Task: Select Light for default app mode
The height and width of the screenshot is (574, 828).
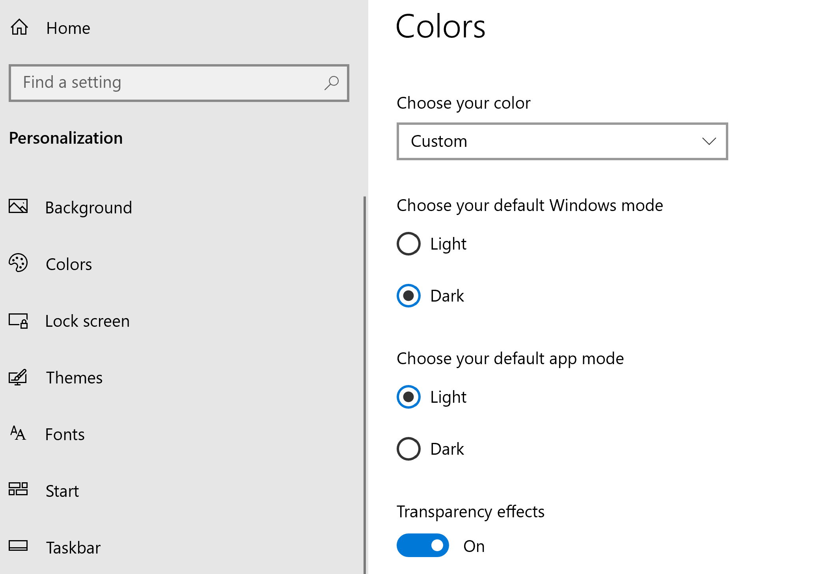Action: (408, 397)
